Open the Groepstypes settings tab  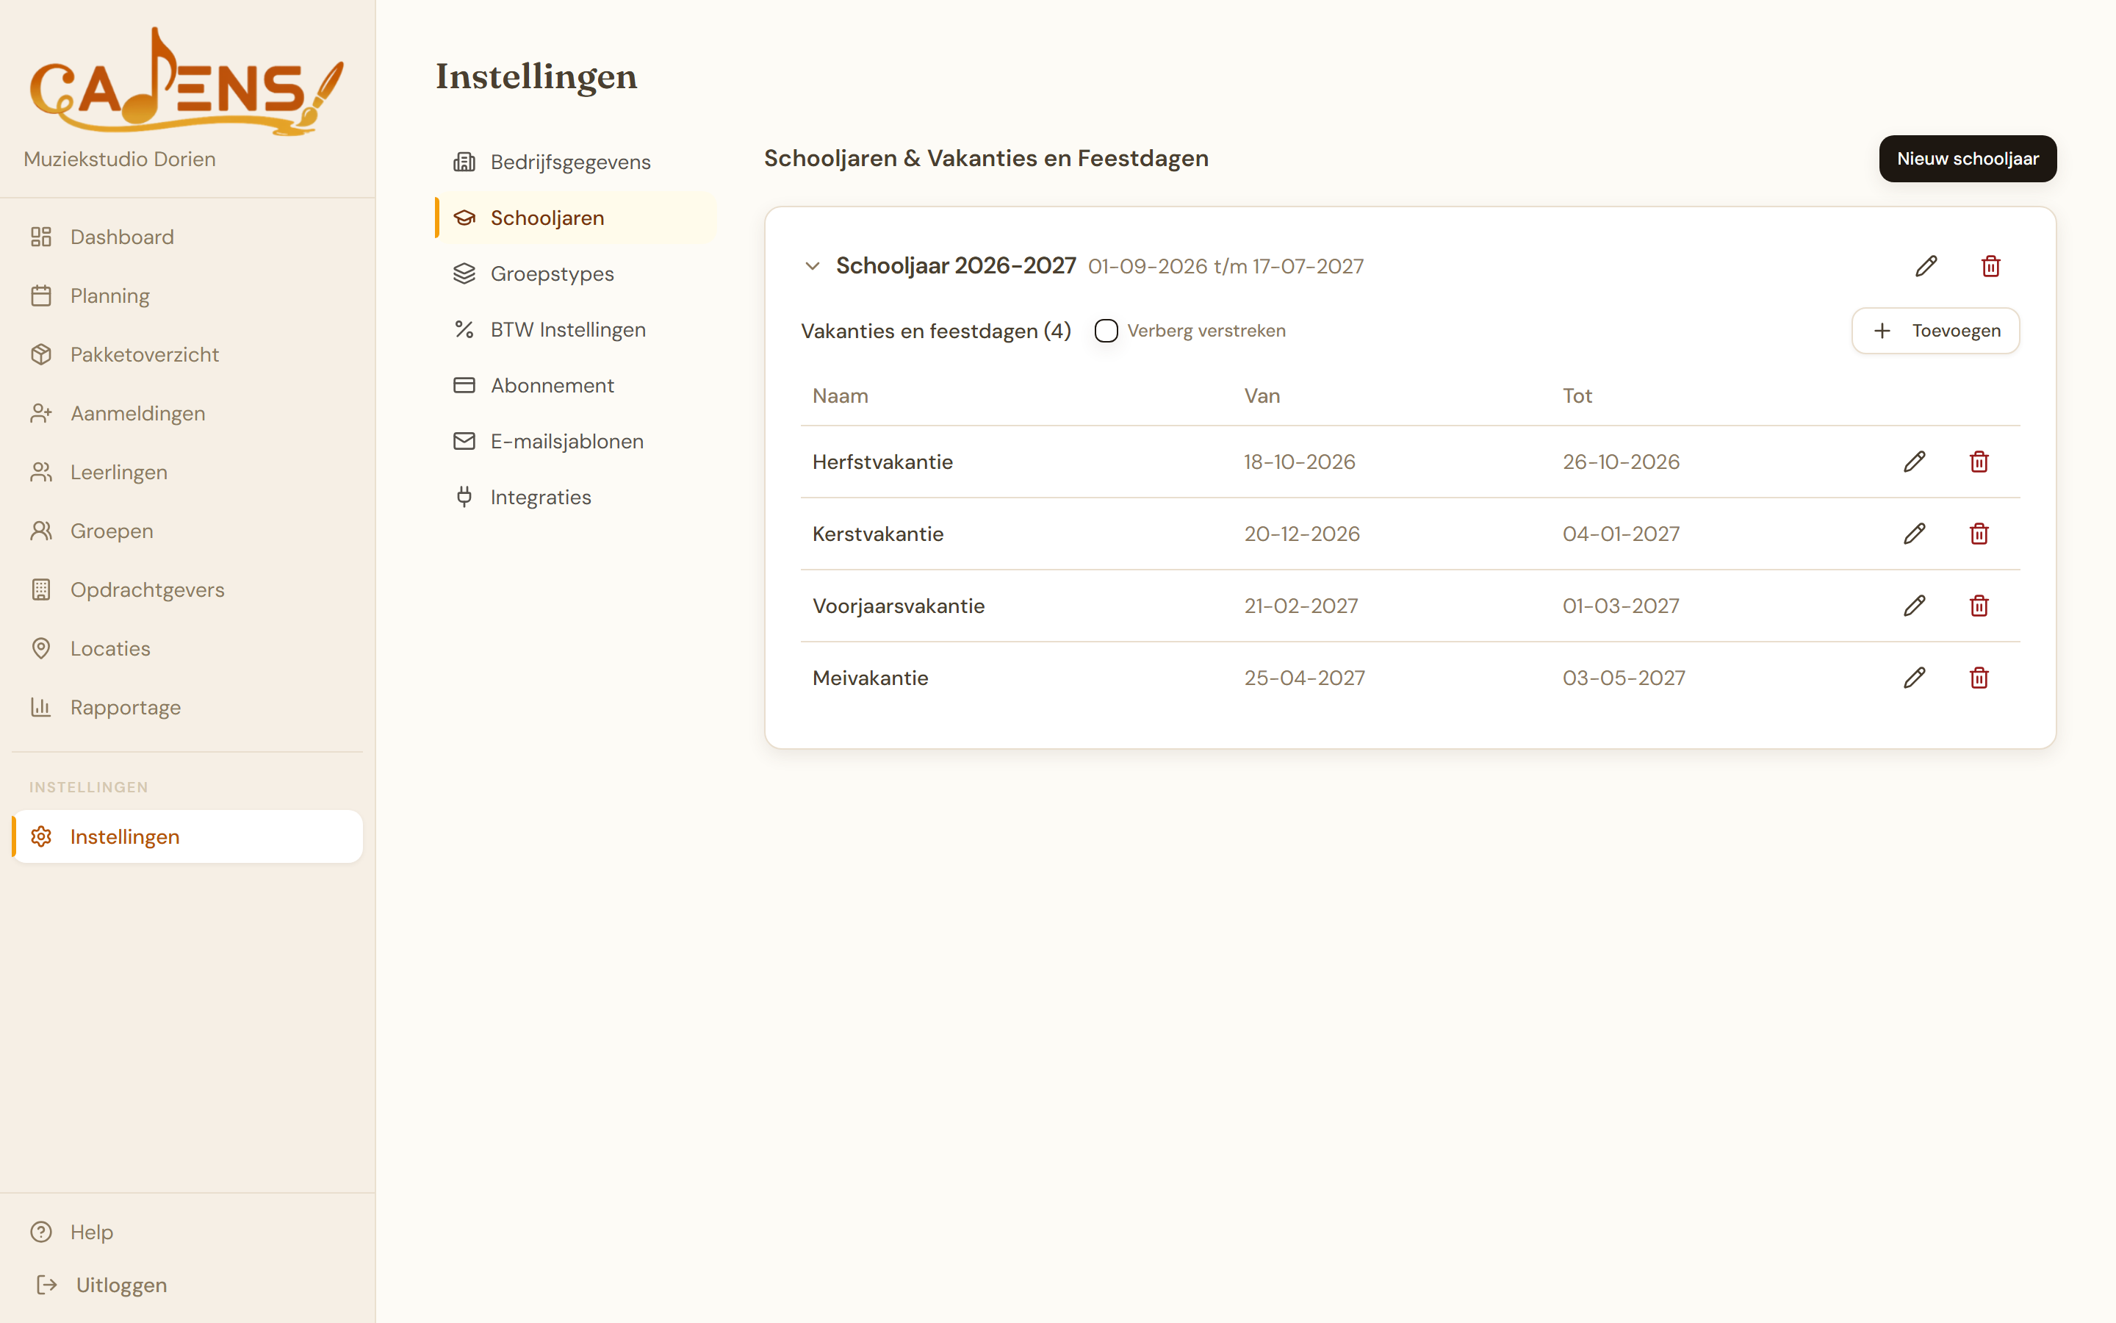[575, 274]
